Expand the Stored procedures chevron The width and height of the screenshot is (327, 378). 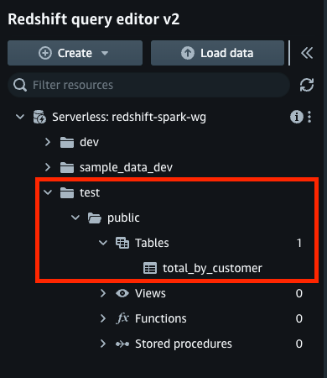(103, 344)
